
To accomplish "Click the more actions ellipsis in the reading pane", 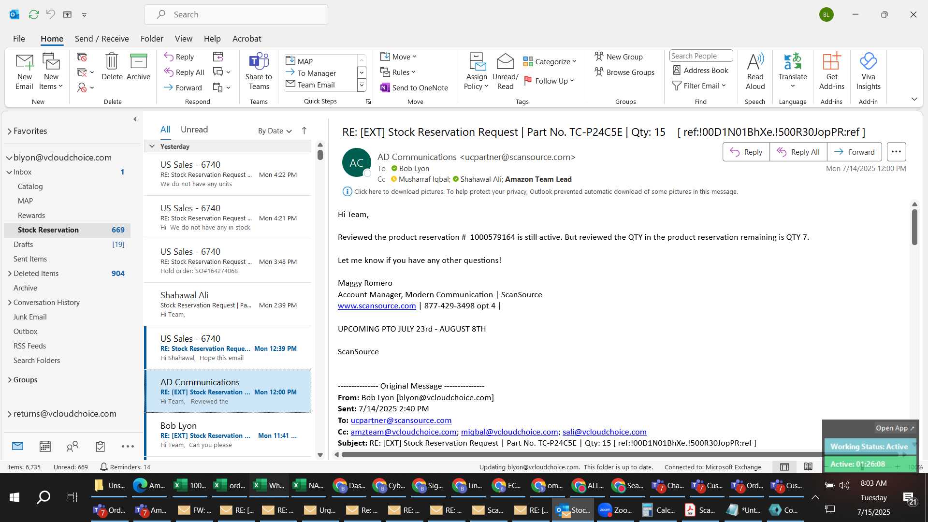I will [x=896, y=152].
